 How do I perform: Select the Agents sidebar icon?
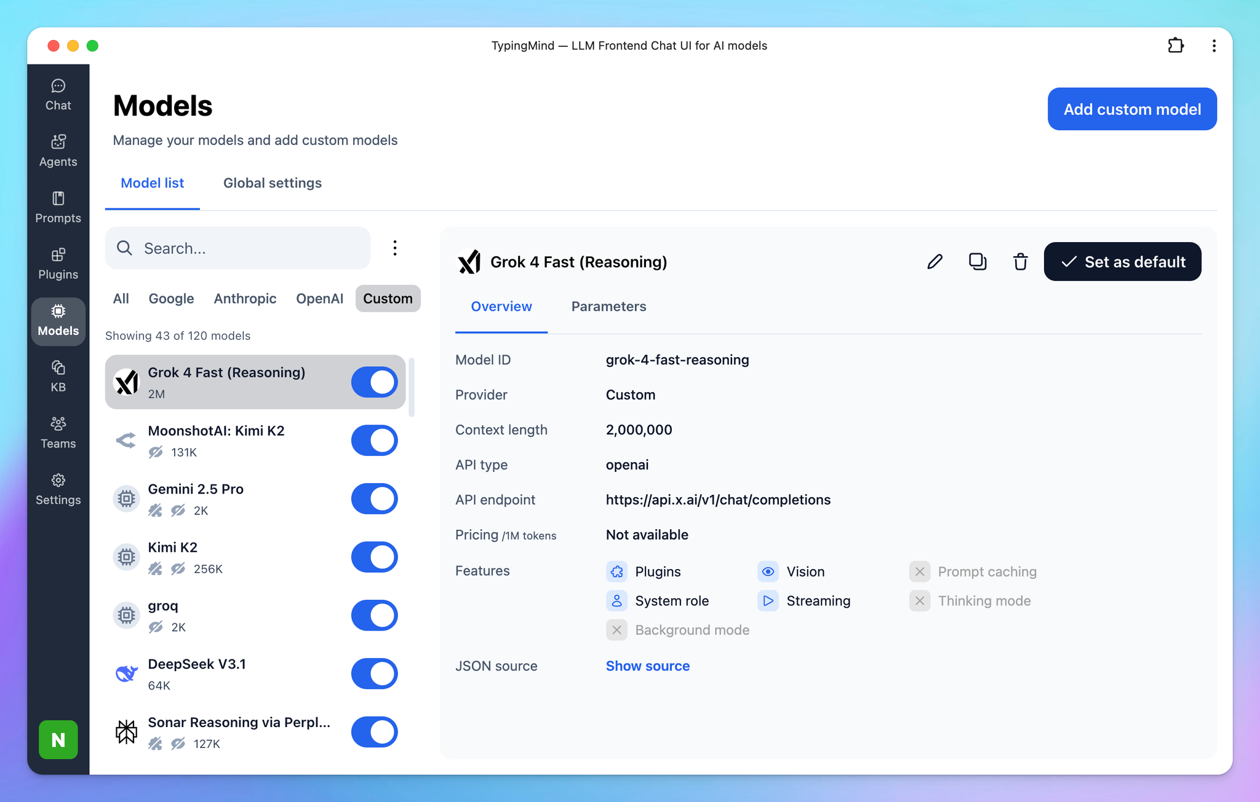point(57,150)
